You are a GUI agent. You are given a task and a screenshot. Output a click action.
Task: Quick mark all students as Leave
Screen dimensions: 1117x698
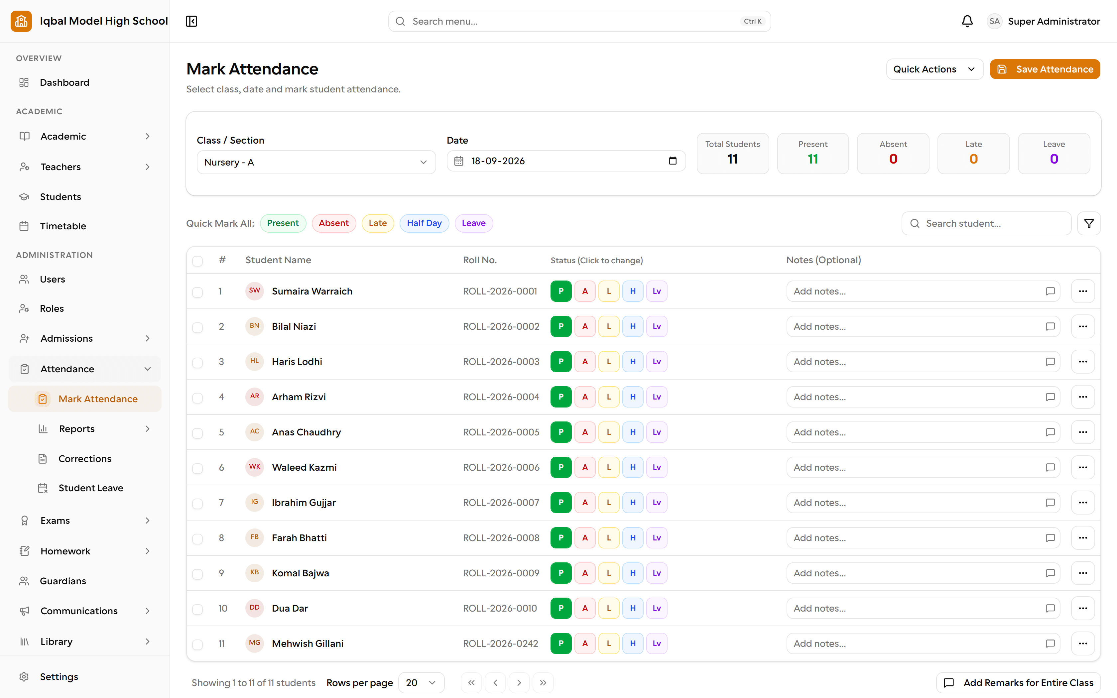[x=474, y=223]
